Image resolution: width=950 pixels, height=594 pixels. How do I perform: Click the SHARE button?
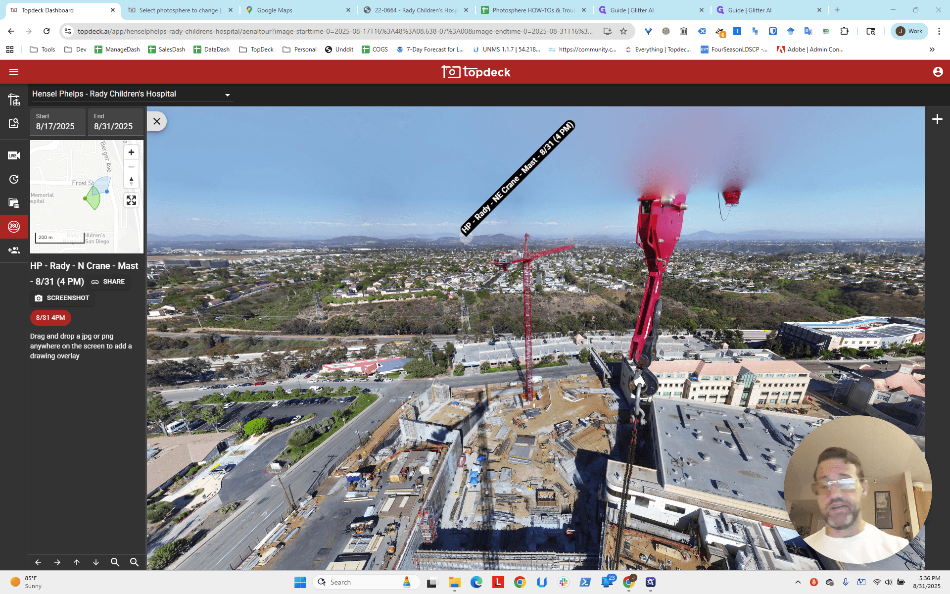[x=108, y=282]
